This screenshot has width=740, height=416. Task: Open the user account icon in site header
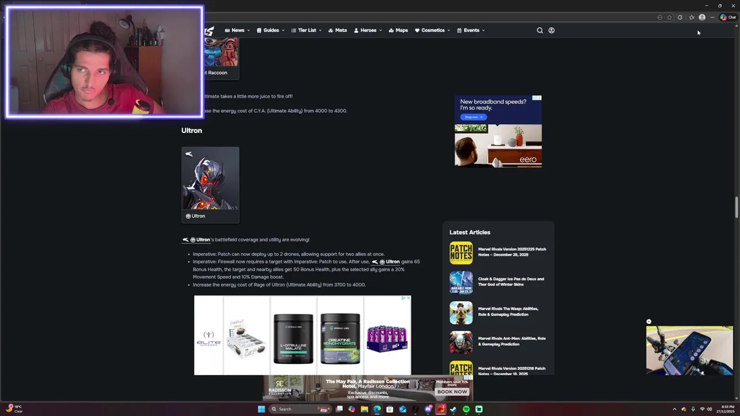pyautogui.click(x=552, y=30)
